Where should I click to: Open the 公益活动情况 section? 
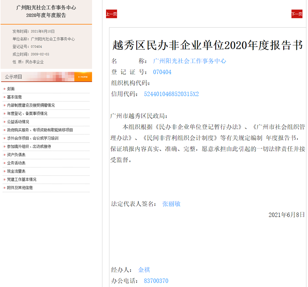(x=18, y=122)
